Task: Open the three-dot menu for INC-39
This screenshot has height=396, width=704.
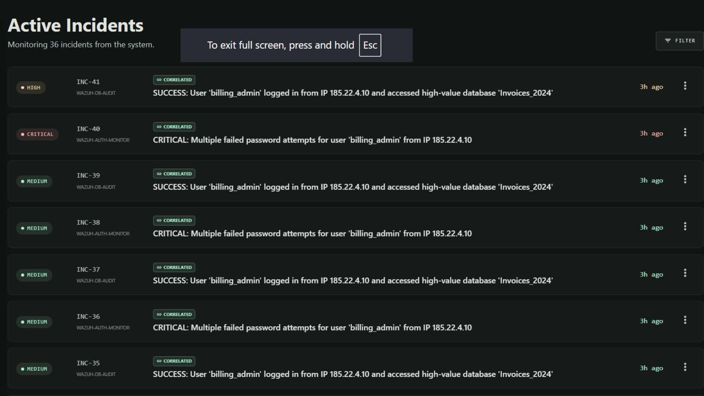Action: click(685, 179)
